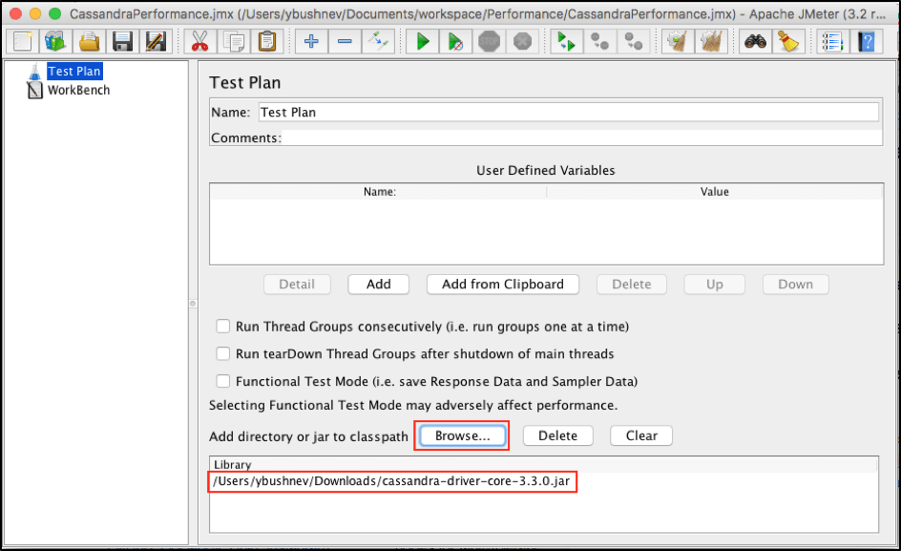This screenshot has height=551, width=901.
Task: Click the Collapse All minus icon
Action: [x=345, y=41]
